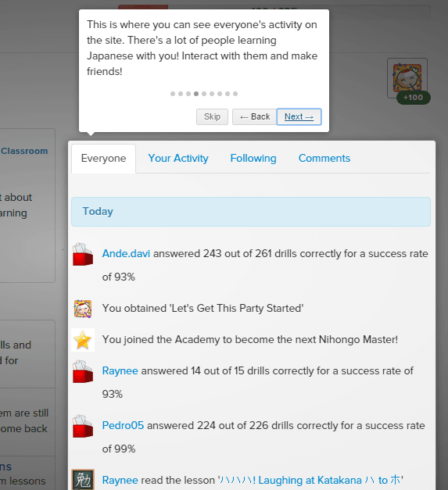
Task: Click the Next button in the tour popup
Action: pos(299,116)
